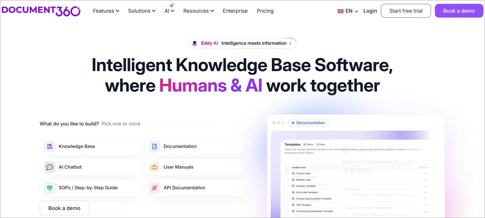
Task: Click the template icon beside SOP Template
Action: click(293, 205)
